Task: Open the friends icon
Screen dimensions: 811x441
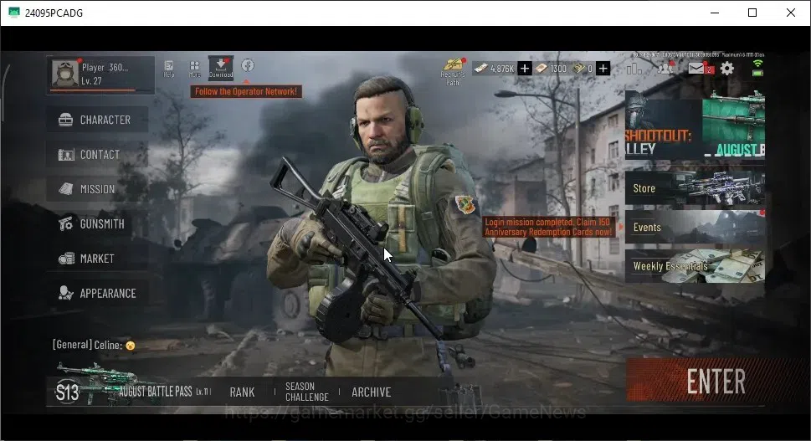Action: pyautogui.click(x=665, y=68)
